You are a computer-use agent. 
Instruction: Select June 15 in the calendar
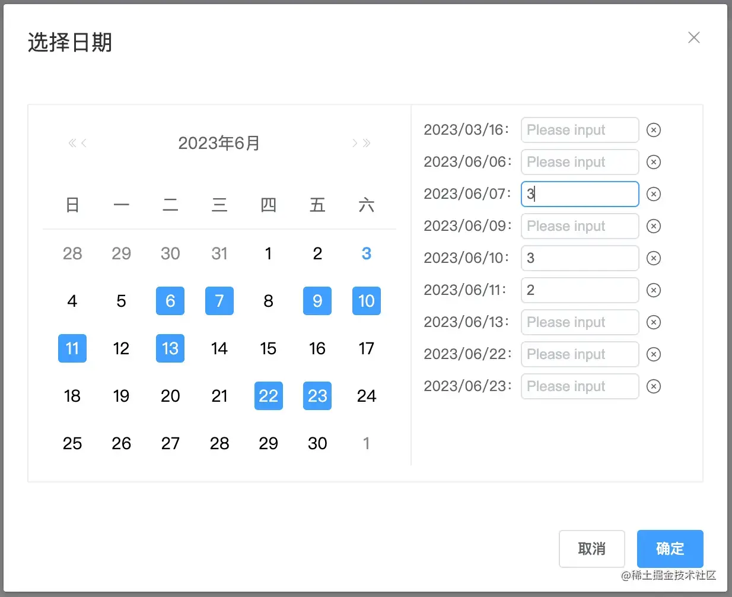click(x=268, y=348)
